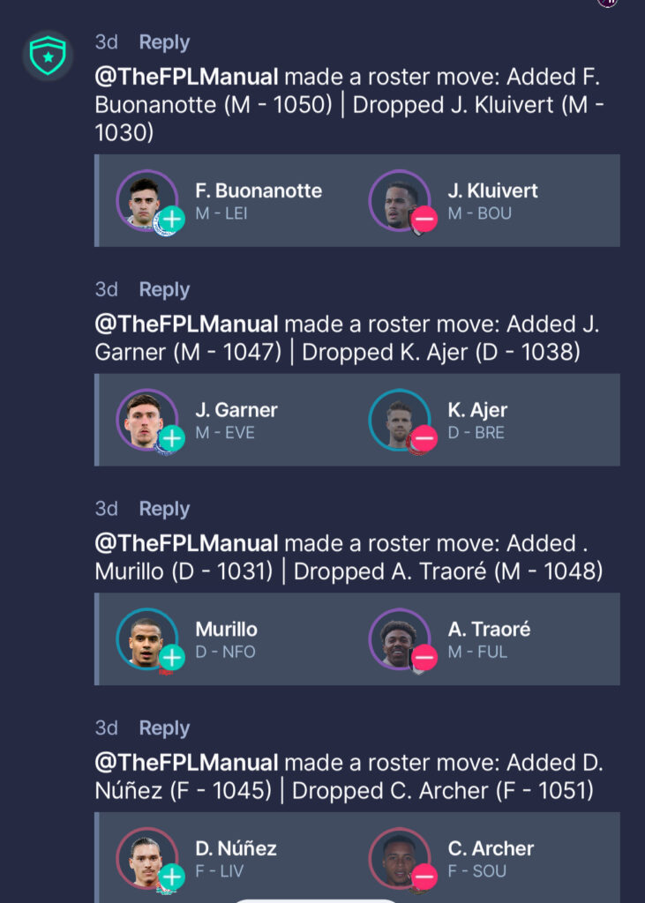The image size is (645, 903).
Task: Open F. Buonanotte player photo
Action: [146, 200]
